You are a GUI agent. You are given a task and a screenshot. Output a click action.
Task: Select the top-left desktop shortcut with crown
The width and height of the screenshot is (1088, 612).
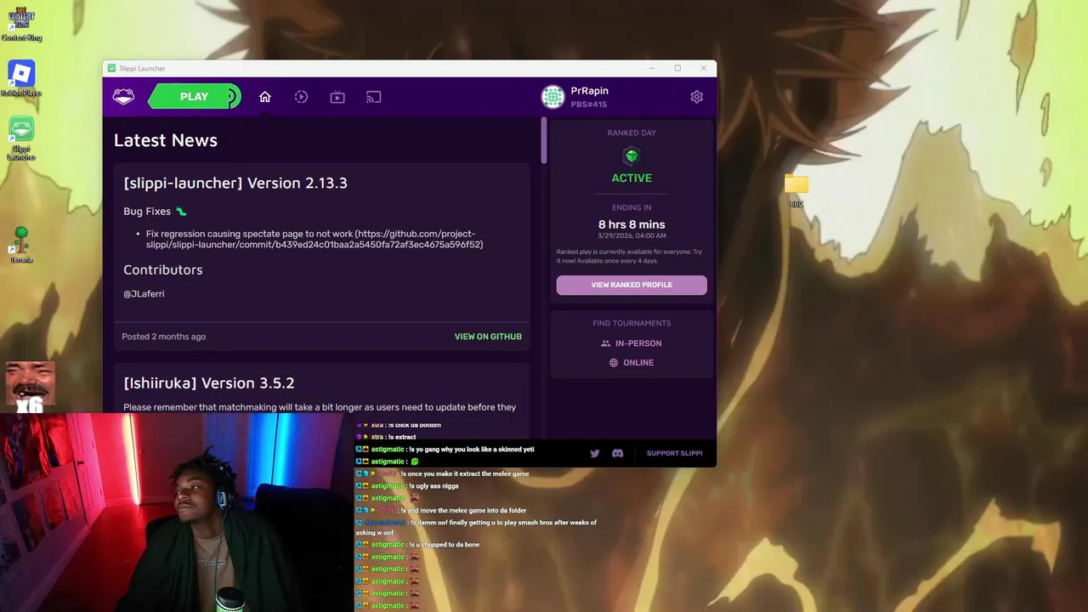(x=21, y=23)
